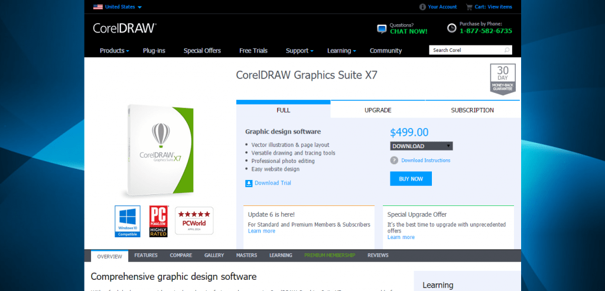Open the MASTERS tab
The image size is (605, 291).
pos(246,255)
